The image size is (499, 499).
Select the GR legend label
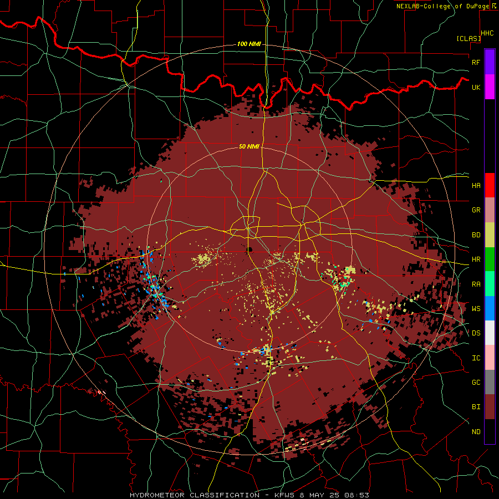(x=476, y=210)
